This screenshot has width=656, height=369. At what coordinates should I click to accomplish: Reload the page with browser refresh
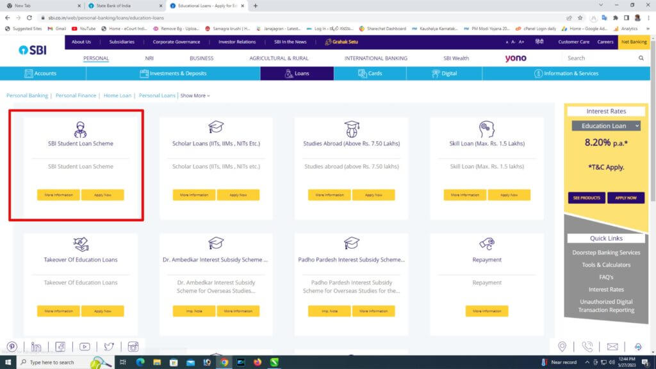29,17
